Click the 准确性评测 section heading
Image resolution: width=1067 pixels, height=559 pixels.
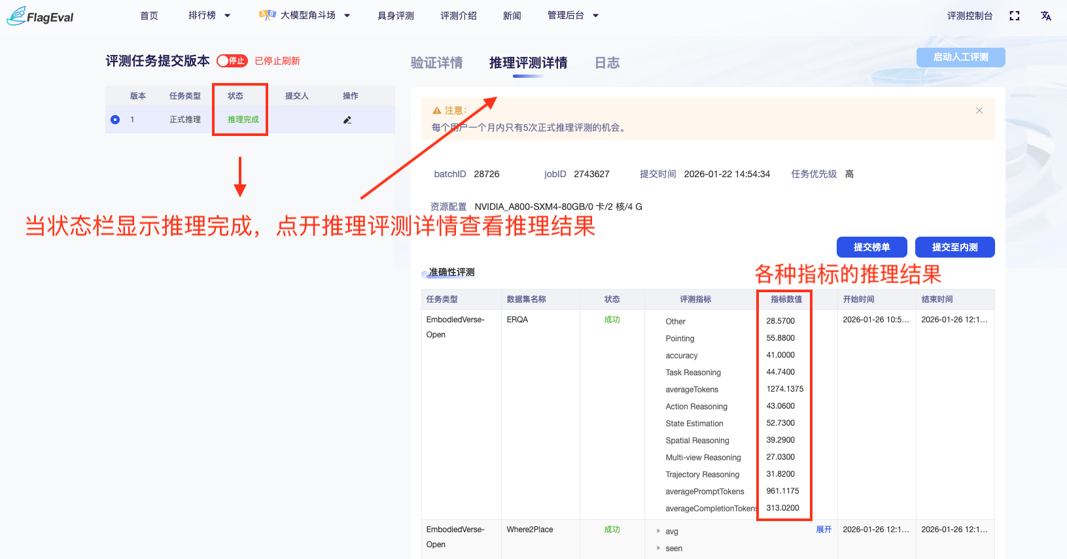pos(451,272)
